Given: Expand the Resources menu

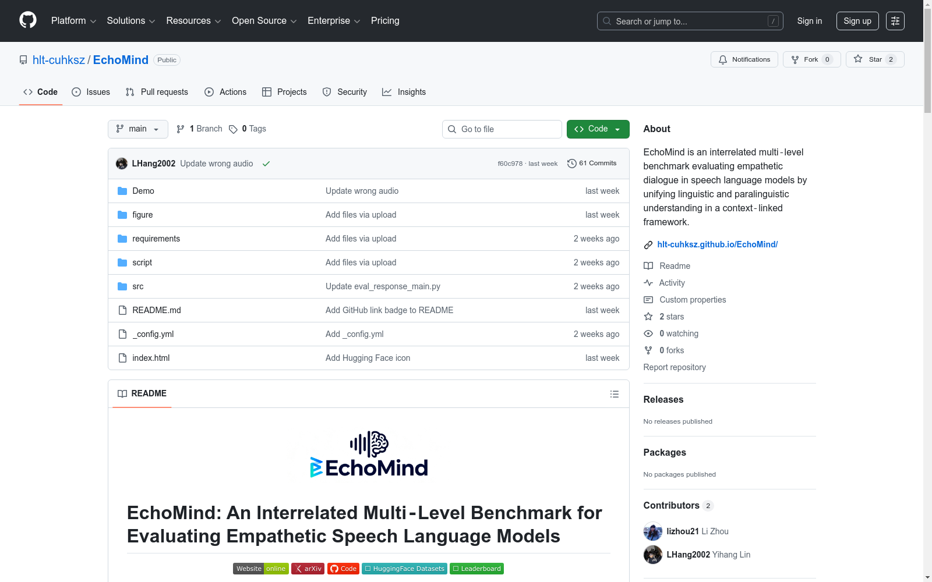Looking at the screenshot, I should pyautogui.click(x=193, y=21).
